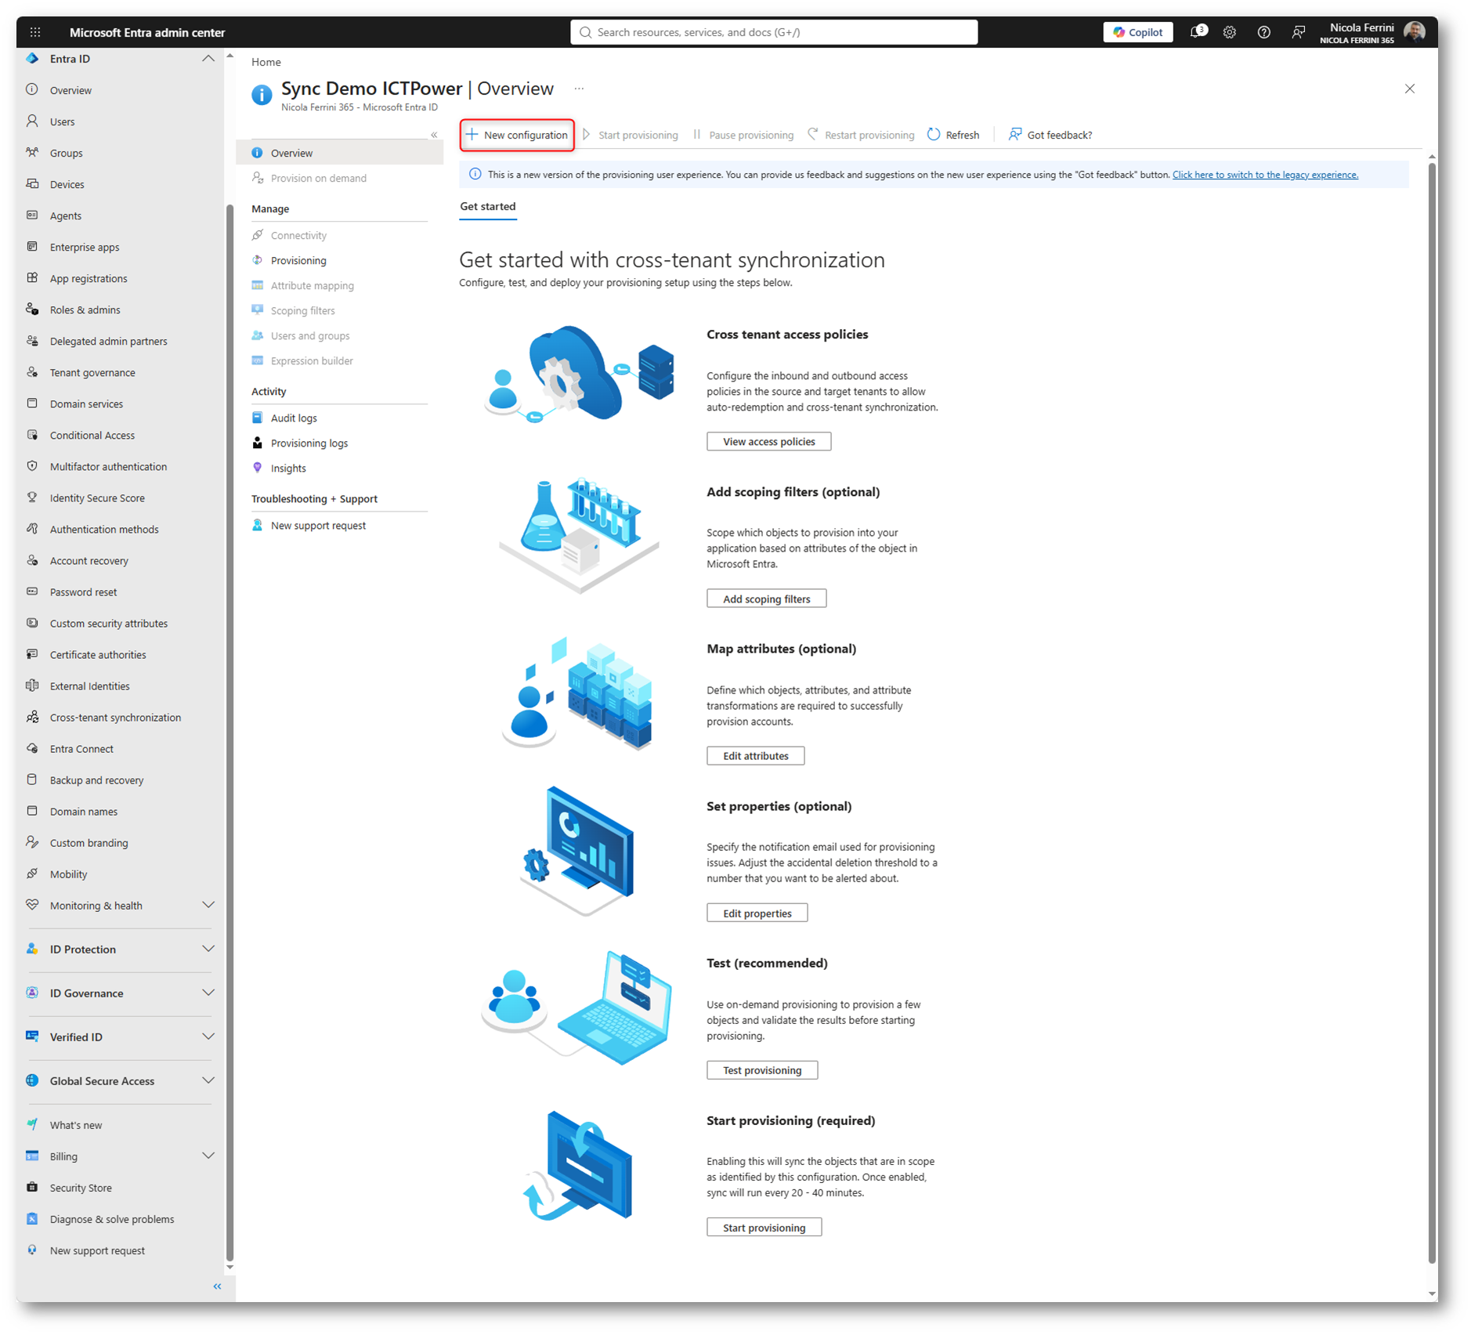
Task: Click the Cross-tenant synchronization sidebar icon
Action: pyautogui.click(x=32, y=716)
